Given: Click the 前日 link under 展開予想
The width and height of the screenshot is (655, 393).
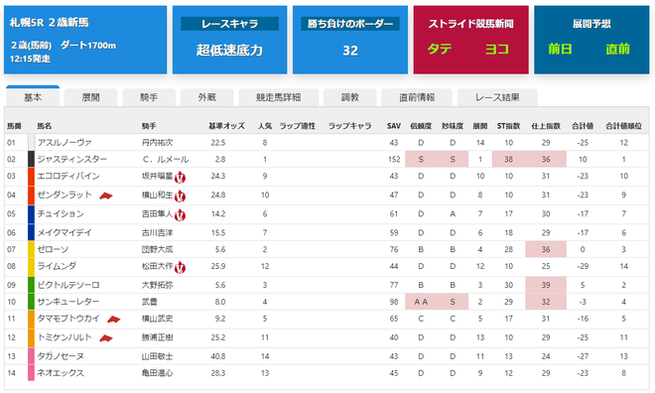Looking at the screenshot, I should 560,49.
